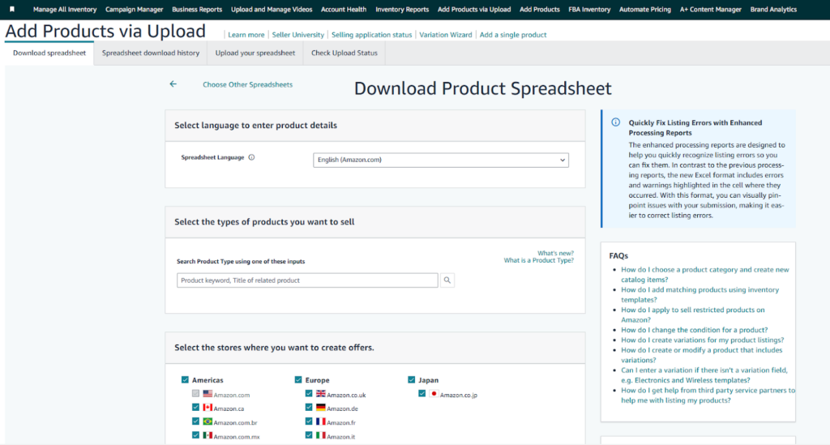Click the Japan flag icon for Amazon.co.jp
The image size is (830, 445).
[434, 394]
